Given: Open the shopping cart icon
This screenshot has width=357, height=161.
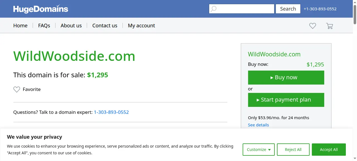Looking at the screenshot, I should 329,26.
